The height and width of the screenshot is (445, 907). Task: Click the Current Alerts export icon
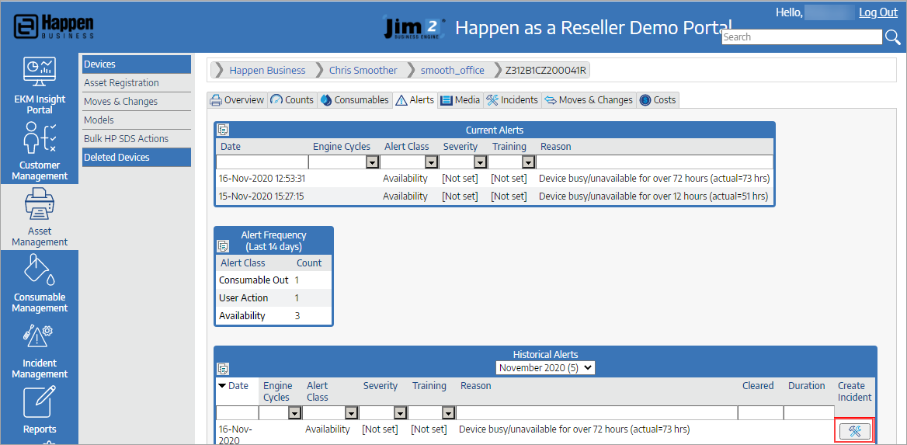pyautogui.click(x=223, y=130)
